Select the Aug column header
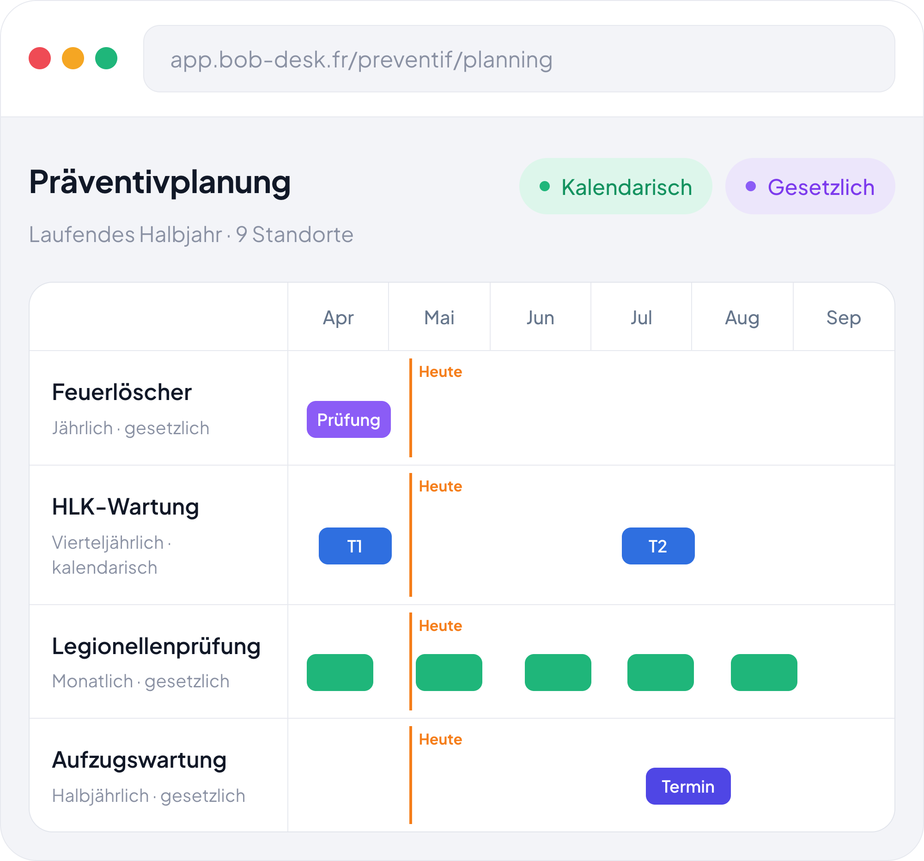 [742, 317]
